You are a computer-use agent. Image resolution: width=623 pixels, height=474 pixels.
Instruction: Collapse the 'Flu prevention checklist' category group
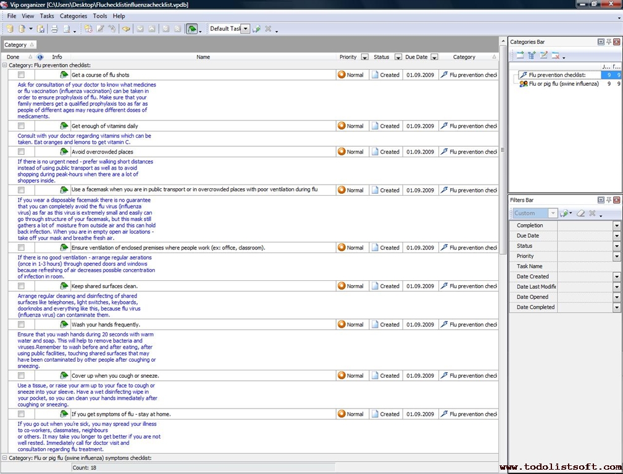click(5, 65)
